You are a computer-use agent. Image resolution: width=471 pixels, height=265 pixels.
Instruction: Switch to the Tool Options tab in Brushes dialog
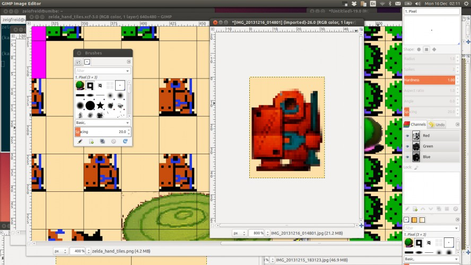(78, 62)
